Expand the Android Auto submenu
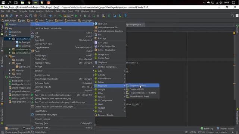The image size is (239, 134). [110, 79]
